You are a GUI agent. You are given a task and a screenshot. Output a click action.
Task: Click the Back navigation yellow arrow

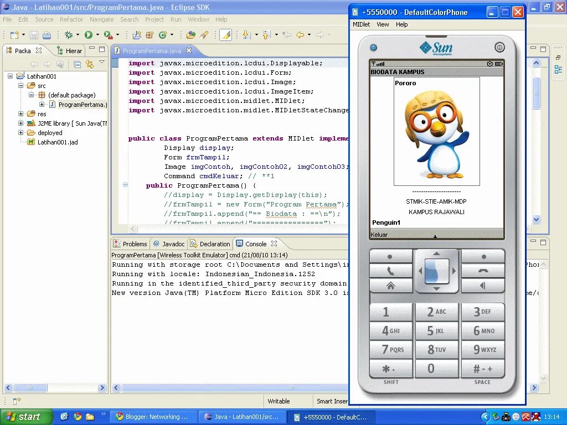click(300, 35)
